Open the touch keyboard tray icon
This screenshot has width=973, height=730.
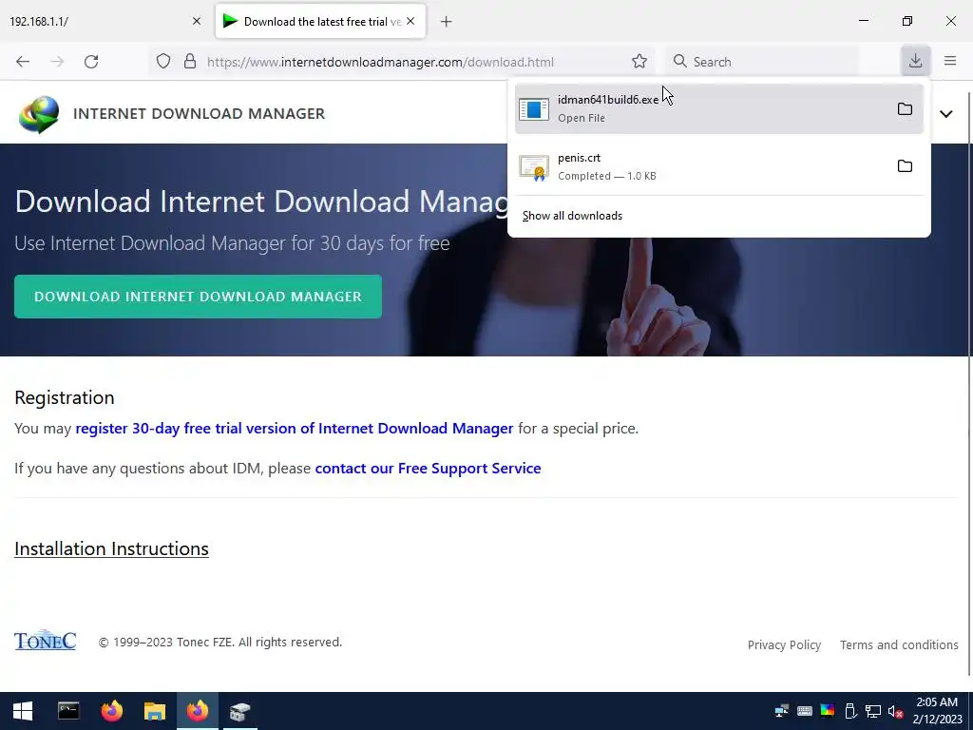pos(804,711)
